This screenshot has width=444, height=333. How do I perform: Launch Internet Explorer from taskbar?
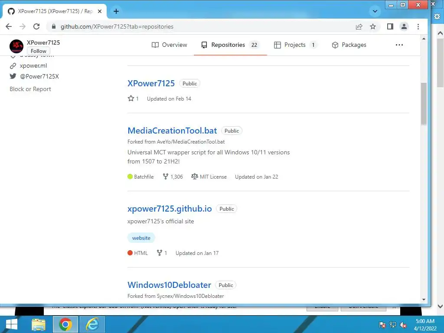click(x=92, y=324)
